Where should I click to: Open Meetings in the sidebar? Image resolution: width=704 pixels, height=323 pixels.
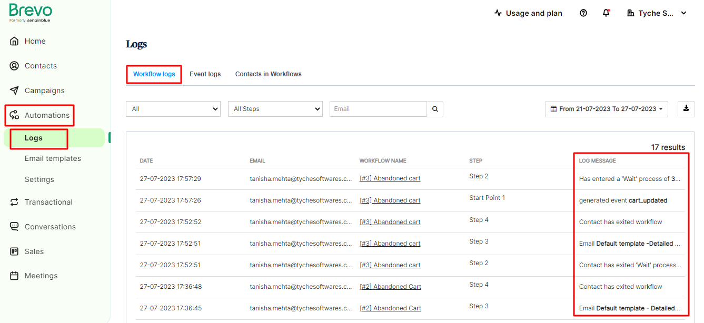41,276
